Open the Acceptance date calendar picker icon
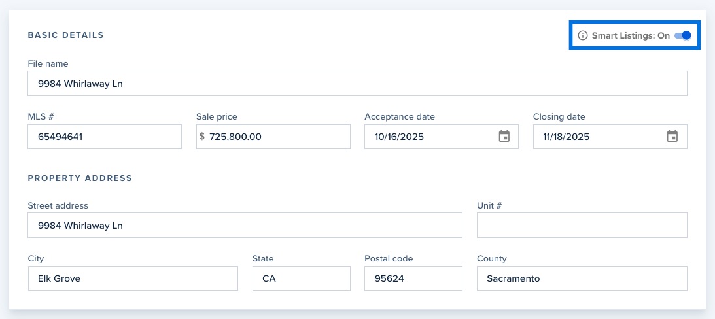715x319 pixels. click(504, 137)
